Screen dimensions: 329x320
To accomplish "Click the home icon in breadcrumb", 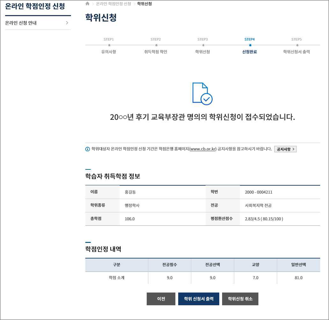I will coord(87,4).
